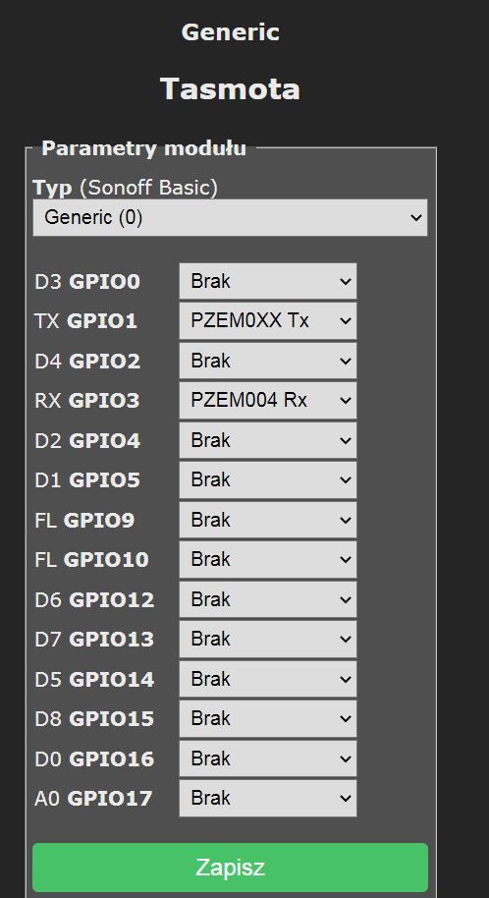The width and height of the screenshot is (489, 898).
Task: Click the Parametry modułu legend label
Action: click(144, 149)
